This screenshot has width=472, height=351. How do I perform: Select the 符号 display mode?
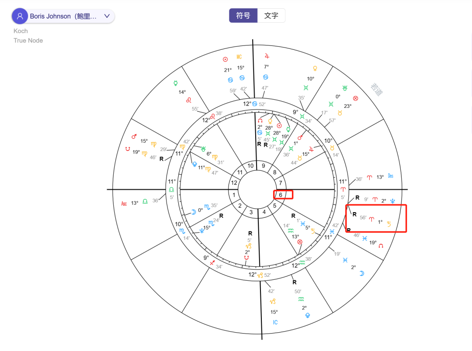click(243, 15)
